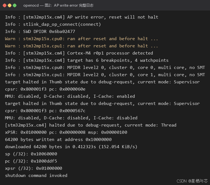Click the pc: 0x0000060e cpsr line
The height and width of the screenshot is (185, 210).
tap(45, 89)
